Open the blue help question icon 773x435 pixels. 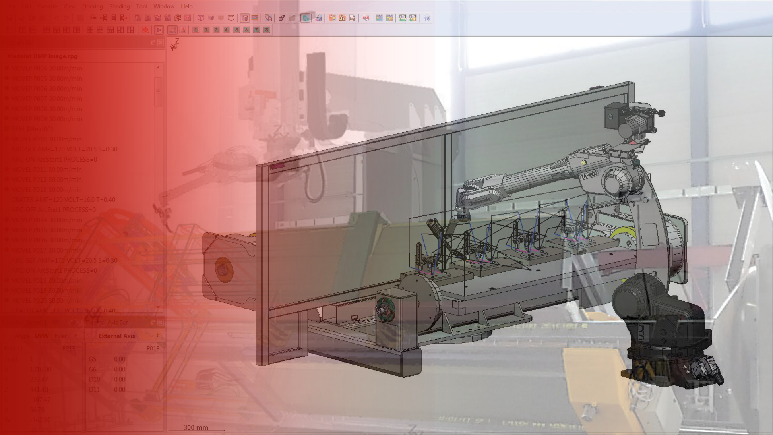(427, 18)
